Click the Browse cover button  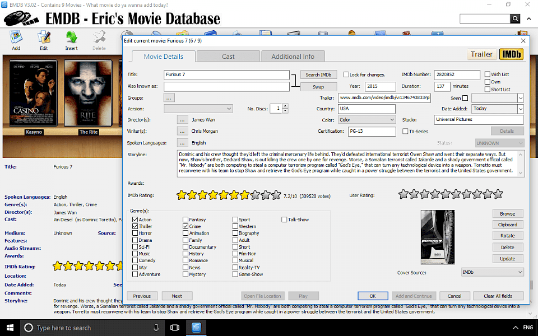click(508, 213)
